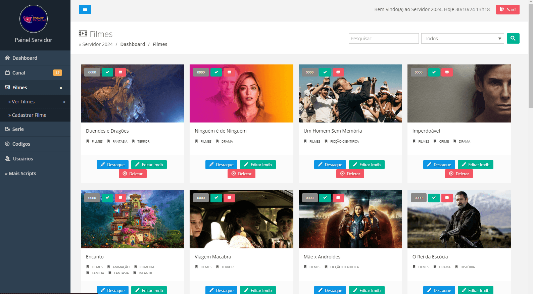Screen dimensions: 533x294
Task: Delete the Ninguém é de Ninguém movie
Action: coord(241,174)
